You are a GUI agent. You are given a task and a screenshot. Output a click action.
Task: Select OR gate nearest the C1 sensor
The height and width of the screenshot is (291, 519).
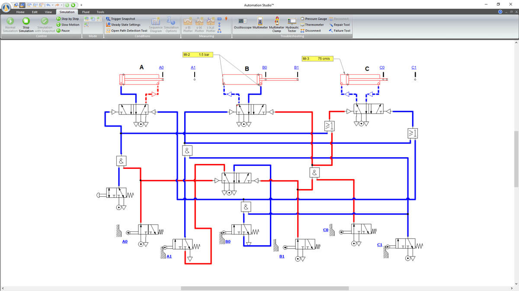pyautogui.click(x=413, y=133)
